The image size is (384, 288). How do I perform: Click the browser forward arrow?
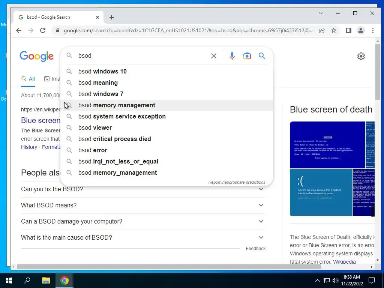click(x=31, y=30)
